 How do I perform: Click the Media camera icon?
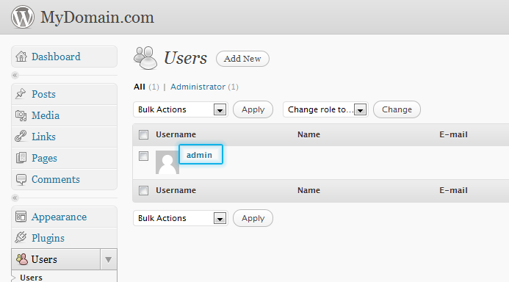(x=21, y=115)
